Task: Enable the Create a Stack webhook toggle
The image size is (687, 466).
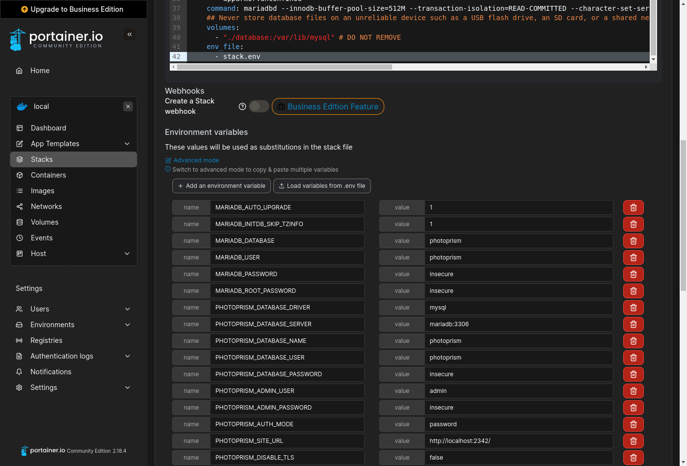Action: coord(259,106)
